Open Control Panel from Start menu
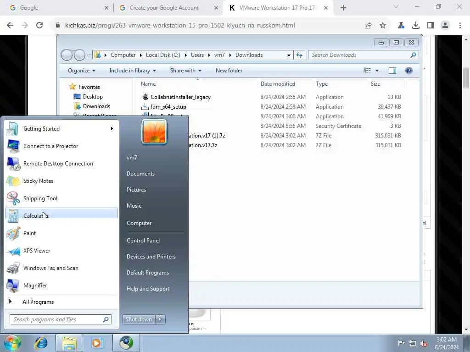Screen dimensions: 470x352 pos(143,241)
